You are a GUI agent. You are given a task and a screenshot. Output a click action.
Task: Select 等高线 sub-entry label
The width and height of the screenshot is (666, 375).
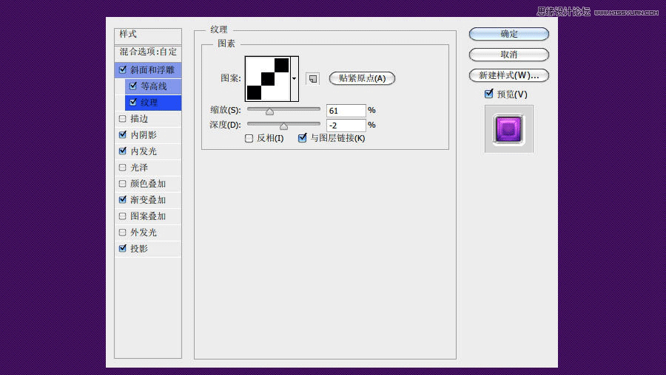click(154, 86)
